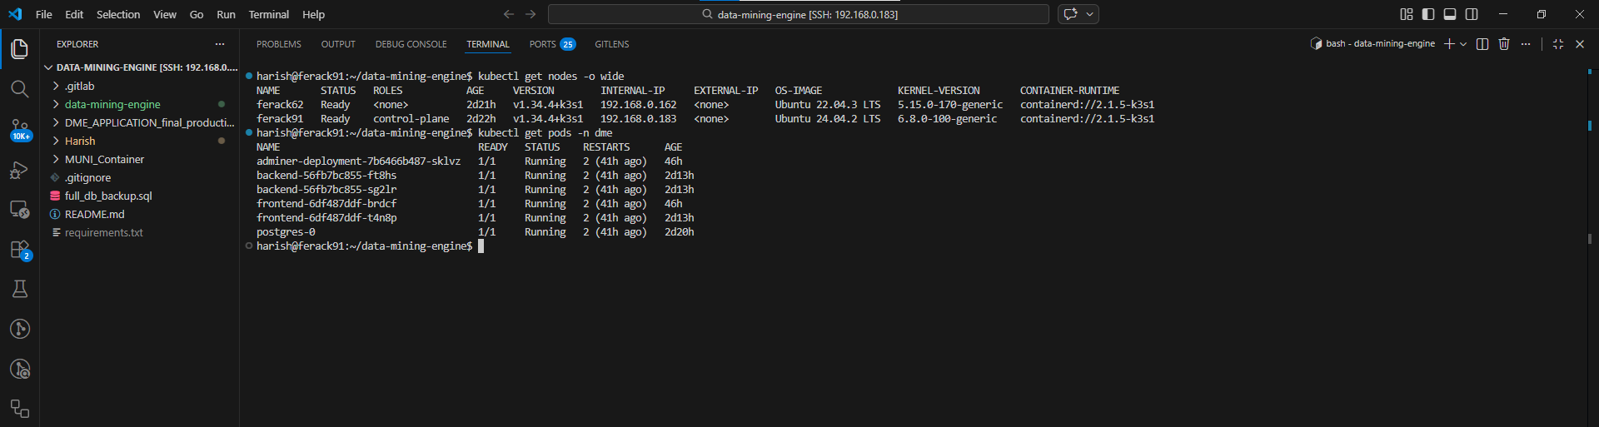1599x427 pixels.
Task: Open Source Control view with 10K+ badge
Action: (x=19, y=129)
